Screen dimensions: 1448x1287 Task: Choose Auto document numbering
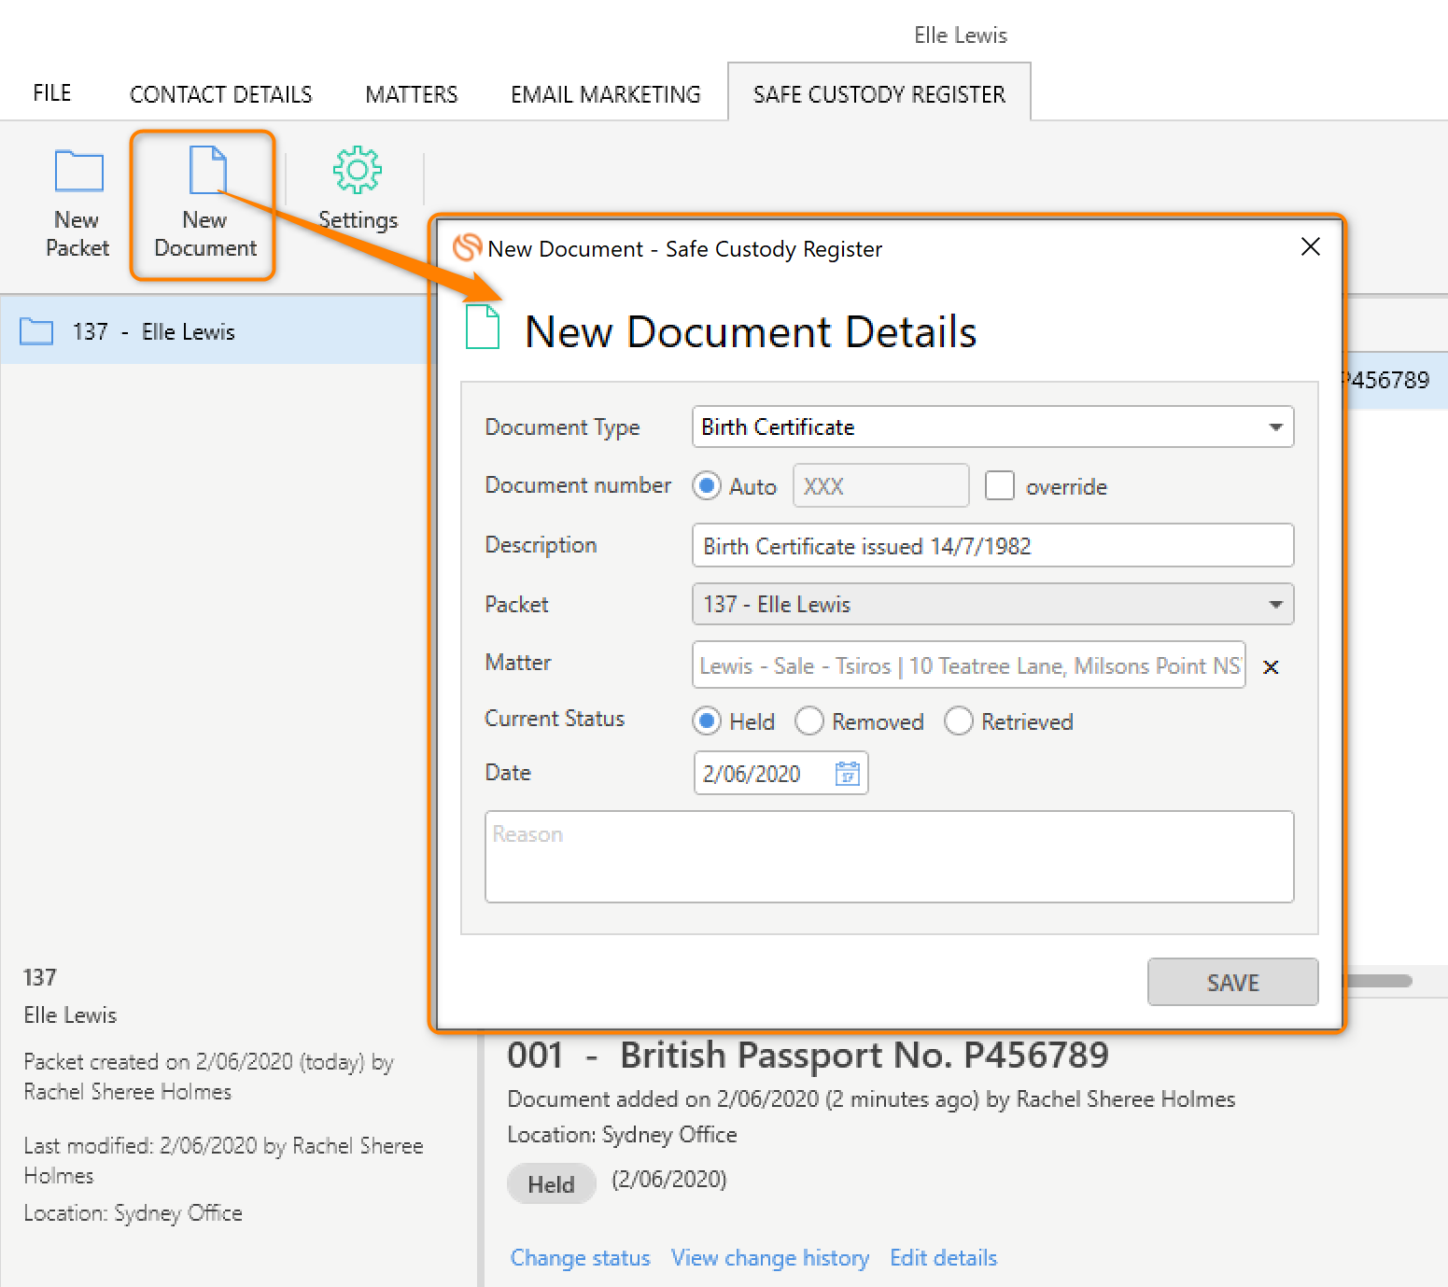[x=707, y=485]
